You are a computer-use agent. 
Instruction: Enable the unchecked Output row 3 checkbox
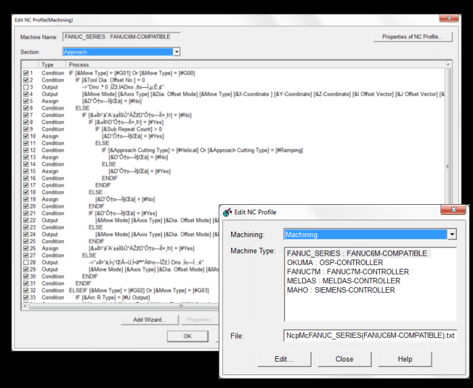pos(26,87)
